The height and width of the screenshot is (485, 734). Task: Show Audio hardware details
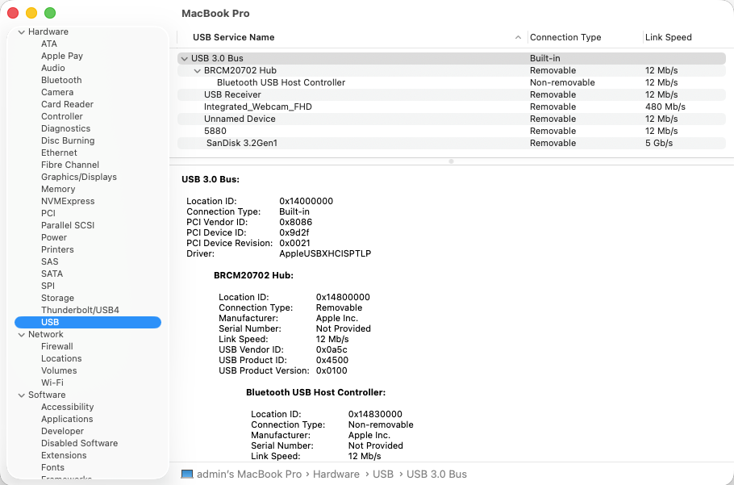coord(53,69)
